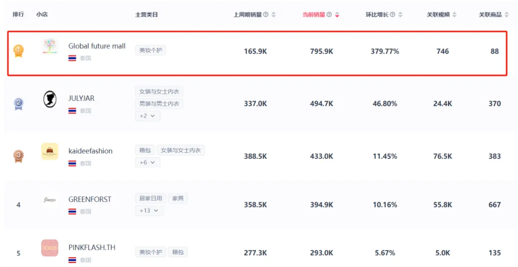Click 环比增长 column header
518x267 pixels.
tap(377, 14)
